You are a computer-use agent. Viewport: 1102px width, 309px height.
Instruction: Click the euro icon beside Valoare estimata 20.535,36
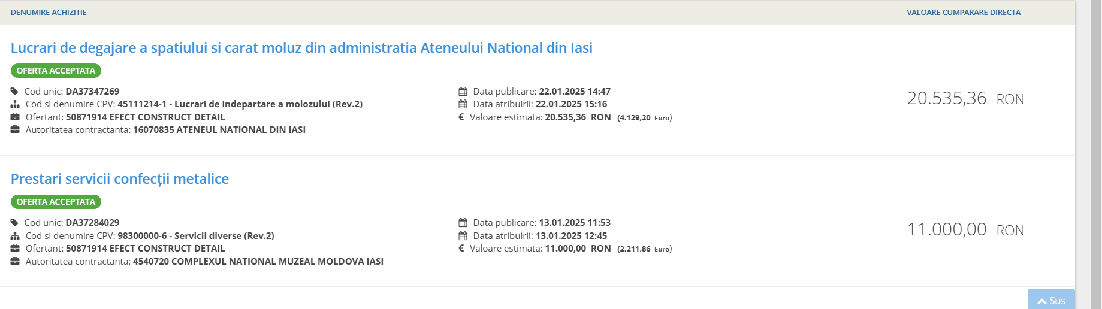461,117
